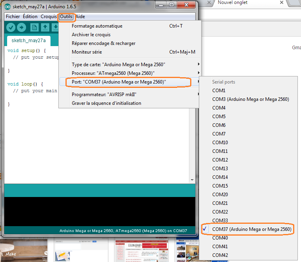Select Réparer encodage & recharger
Viewport: 301px width, 262px height.
point(130,43)
